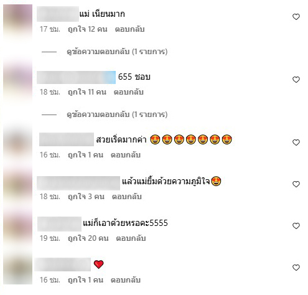This screenshot has width=308, height=295.
Task: Open the first commenter's profile picture
Action: [x=18, y=21]
